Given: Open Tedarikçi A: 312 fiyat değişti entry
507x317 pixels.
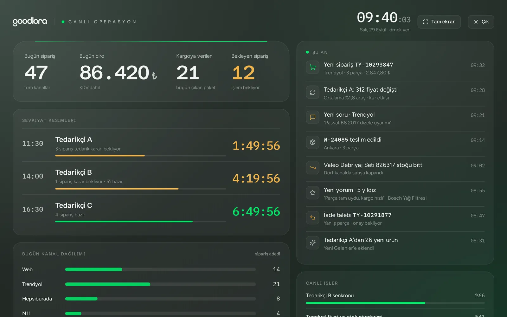Looking at the screenshot, I should point(395,94).
